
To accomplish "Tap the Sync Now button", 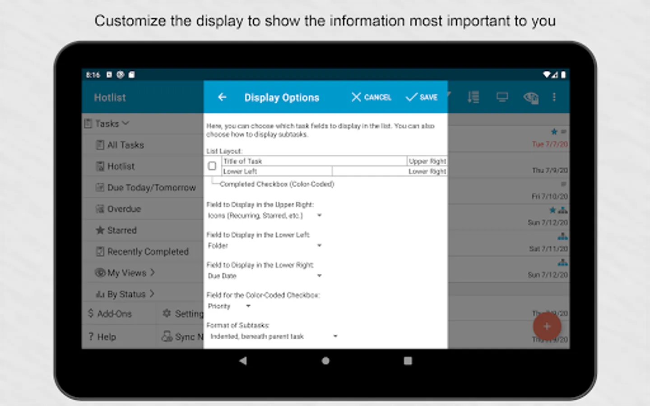I will (x=182, y=337).
